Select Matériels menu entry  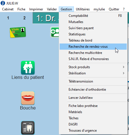(93, 112)
